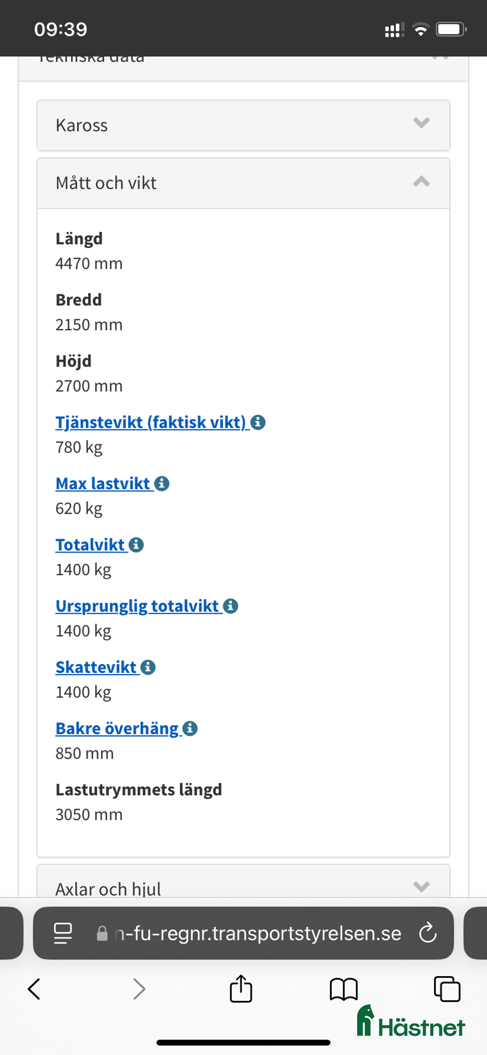Reload the page in Safari

pos(427,933)
